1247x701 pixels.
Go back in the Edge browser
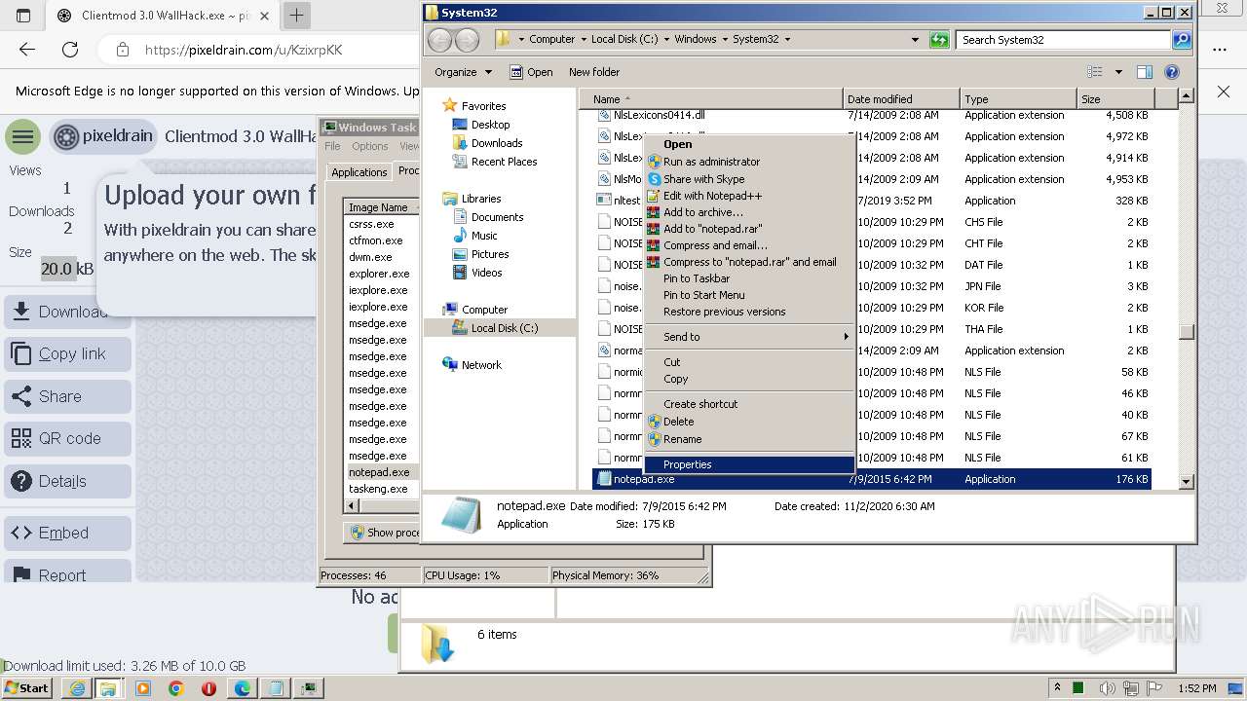pyautogui.click(x=27, y=50)
